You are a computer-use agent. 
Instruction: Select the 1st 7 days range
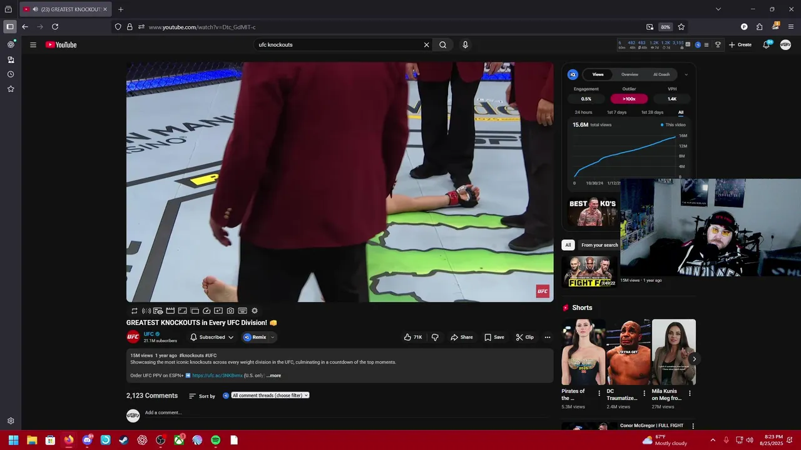[x=616, y=112]
